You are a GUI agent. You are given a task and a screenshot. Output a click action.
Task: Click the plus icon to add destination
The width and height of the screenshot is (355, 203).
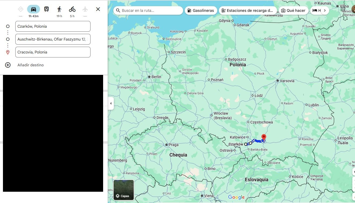pyautogui.click(x=8, y=65)
